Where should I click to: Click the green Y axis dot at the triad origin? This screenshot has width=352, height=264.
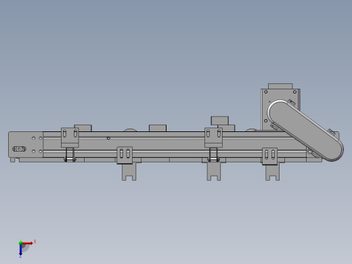20,243
